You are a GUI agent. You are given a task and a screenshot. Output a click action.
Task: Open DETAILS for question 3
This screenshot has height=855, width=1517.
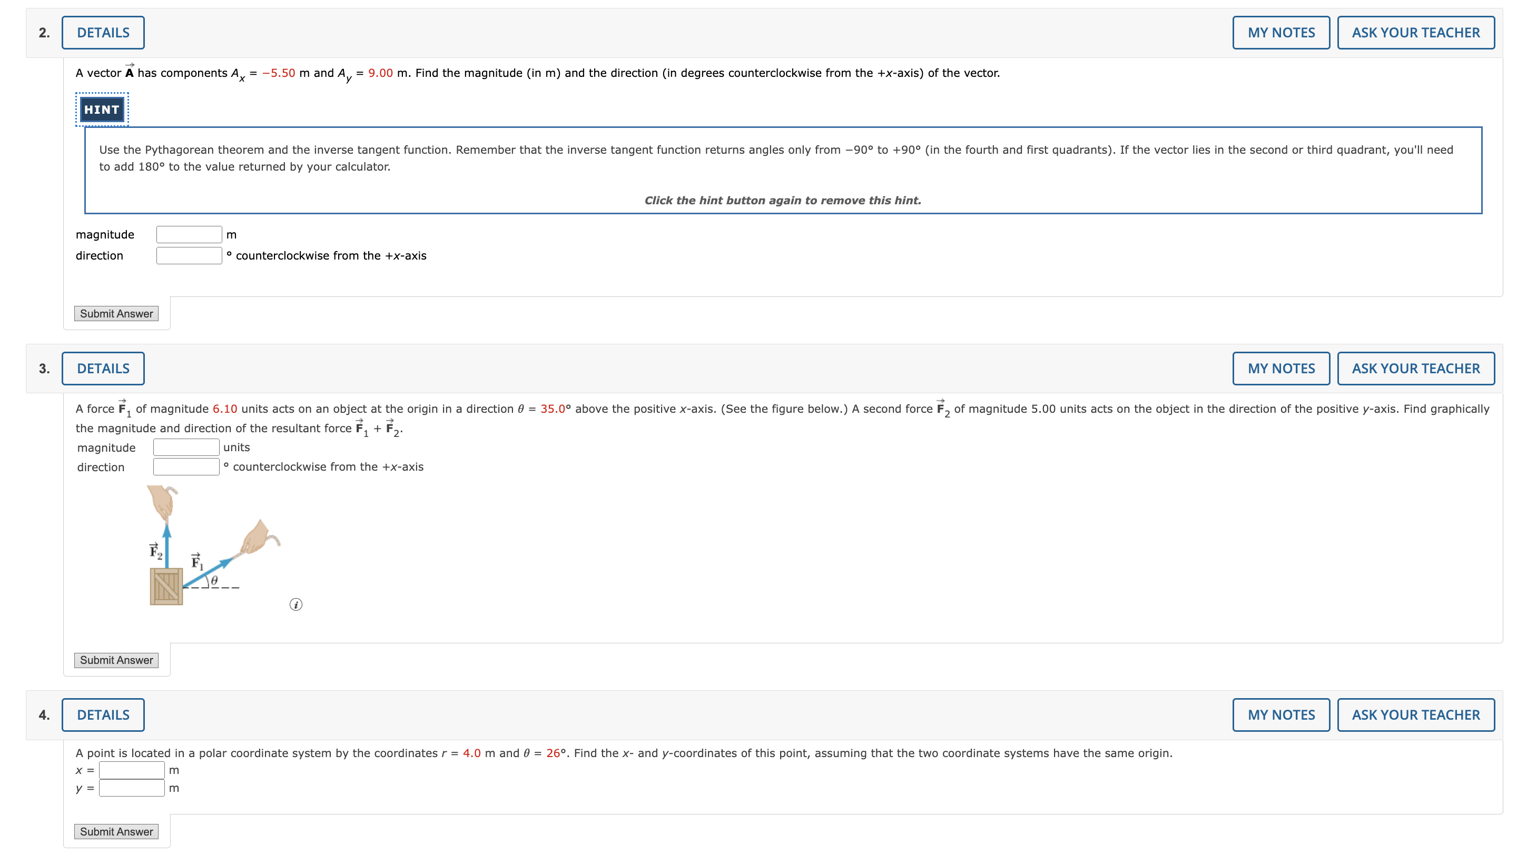pos(103,368)
